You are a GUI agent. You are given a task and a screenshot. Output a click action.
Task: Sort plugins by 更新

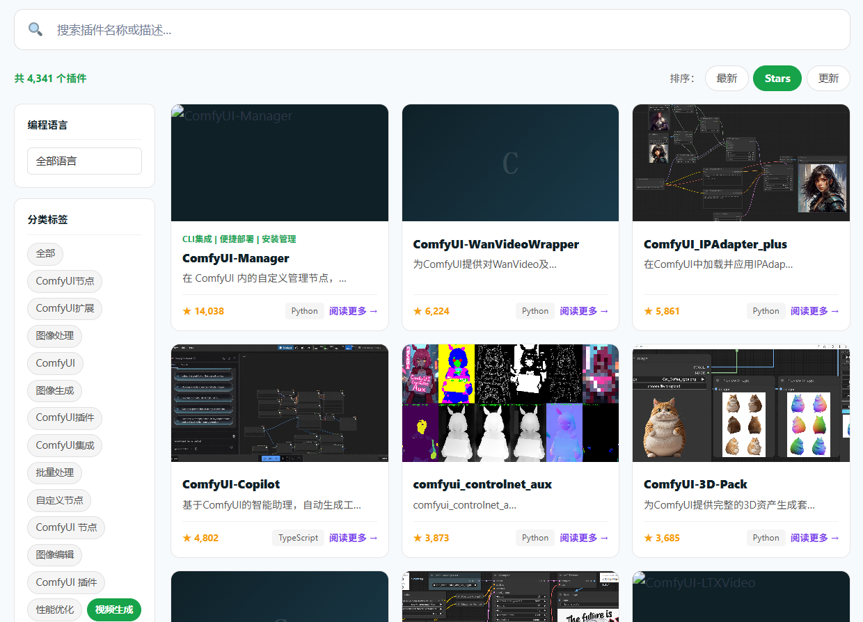click(x=828, y=79)
